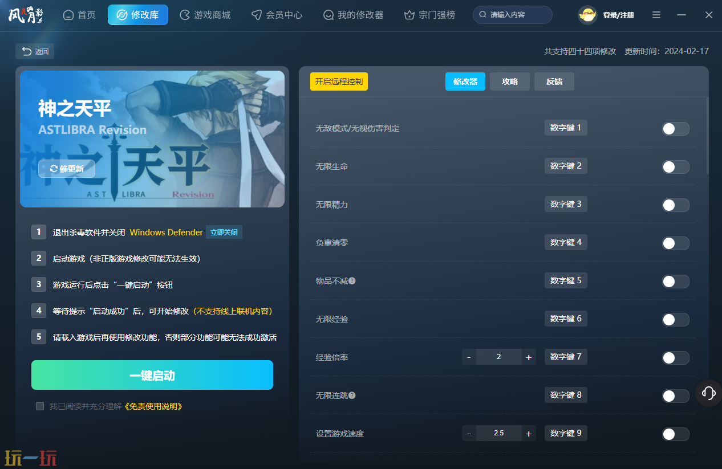Click 数字键 8 hotkey button
The height and width of the screenshot is (469, 722).
566,395
